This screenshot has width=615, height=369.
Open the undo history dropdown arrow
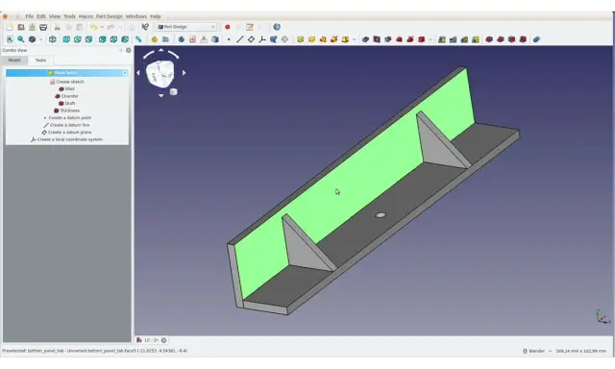(x=102, y=27)
